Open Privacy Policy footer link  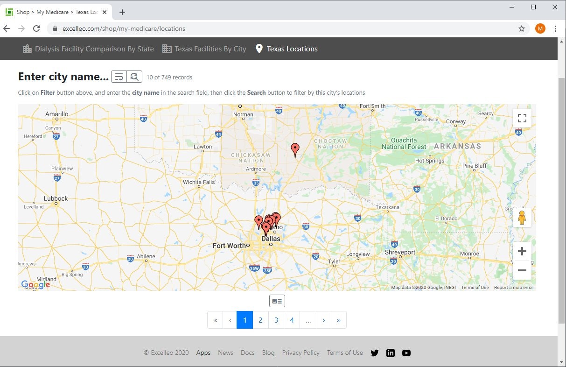tap(301, 353)
